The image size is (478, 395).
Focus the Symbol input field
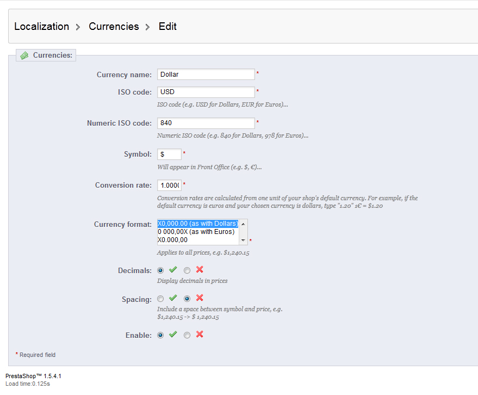pos(169,155)
